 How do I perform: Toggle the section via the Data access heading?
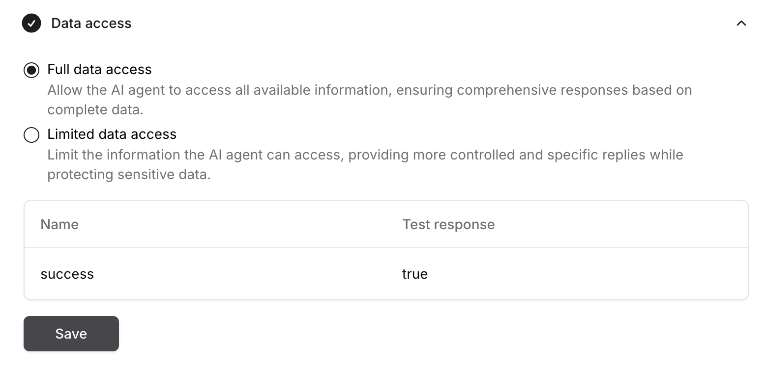pos(91,23)
